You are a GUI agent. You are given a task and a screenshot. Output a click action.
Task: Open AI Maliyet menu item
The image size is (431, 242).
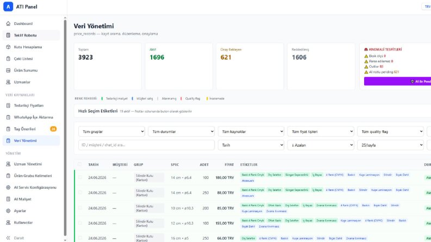click(31, 199)
